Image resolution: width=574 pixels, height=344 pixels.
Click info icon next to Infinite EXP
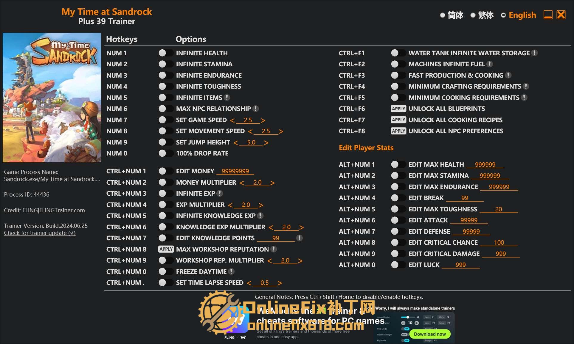(220, 194)
